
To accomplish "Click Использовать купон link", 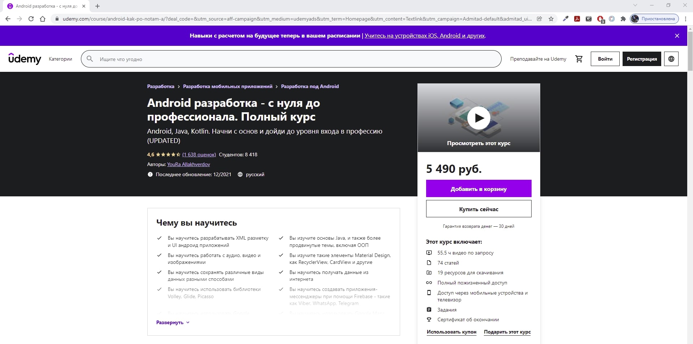I will (451, 332).
